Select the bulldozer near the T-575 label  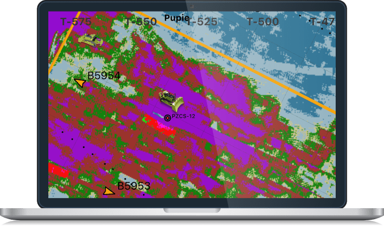pos(91,40)
